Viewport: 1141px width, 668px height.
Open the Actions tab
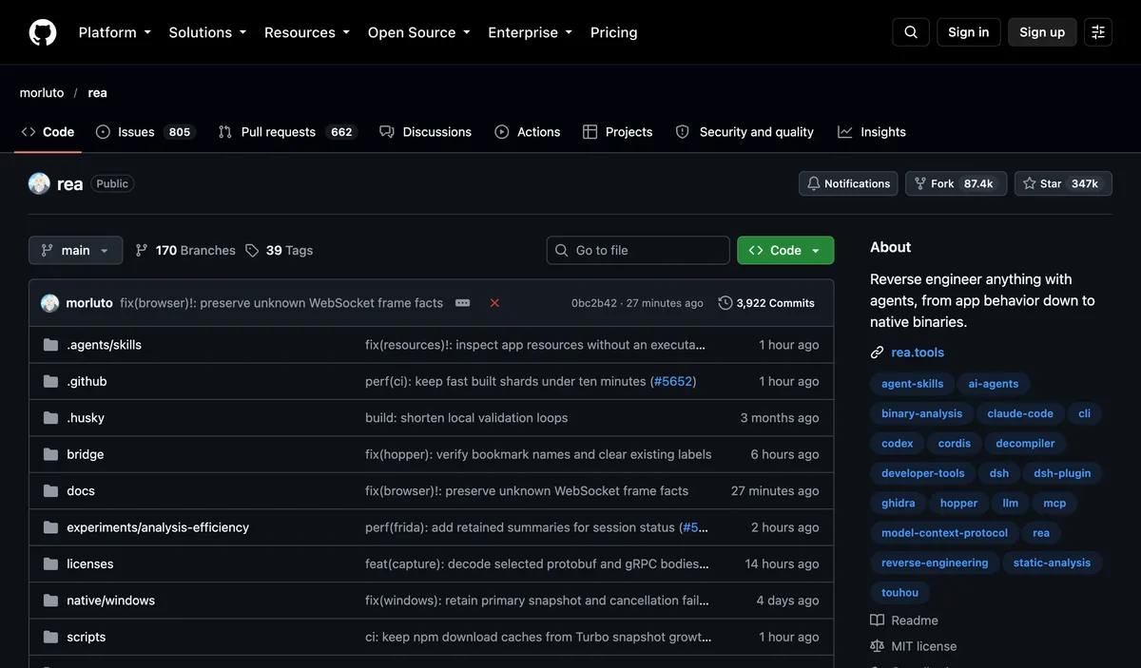coord(528,132)
